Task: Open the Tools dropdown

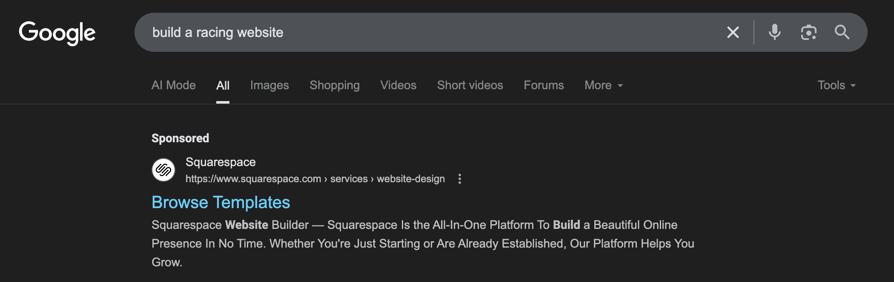Action: click(837, 85)
